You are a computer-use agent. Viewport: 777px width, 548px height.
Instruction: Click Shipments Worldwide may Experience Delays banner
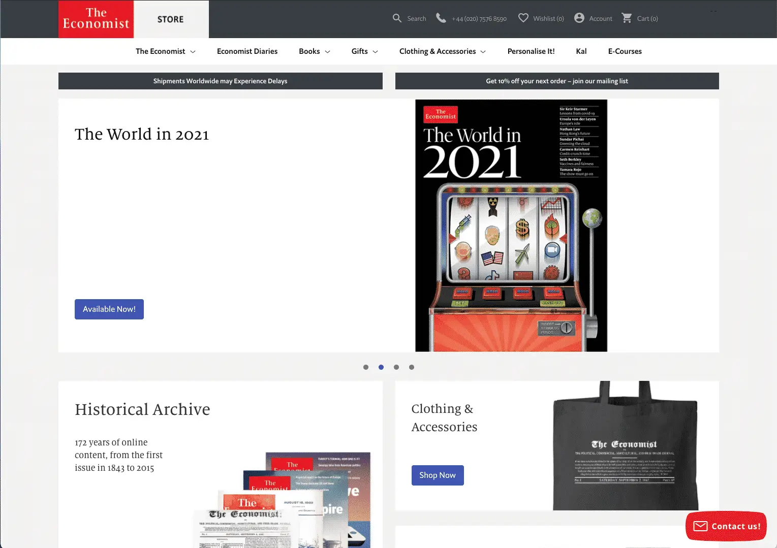221,81
